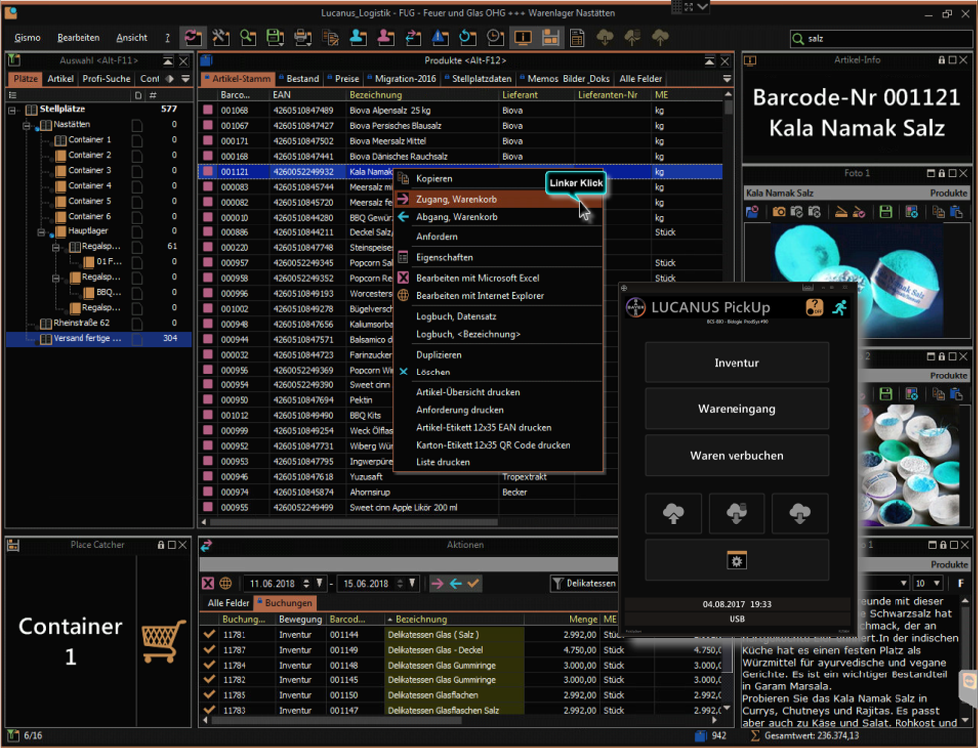Click the clock icon in main toolbar

coord(494,38)
